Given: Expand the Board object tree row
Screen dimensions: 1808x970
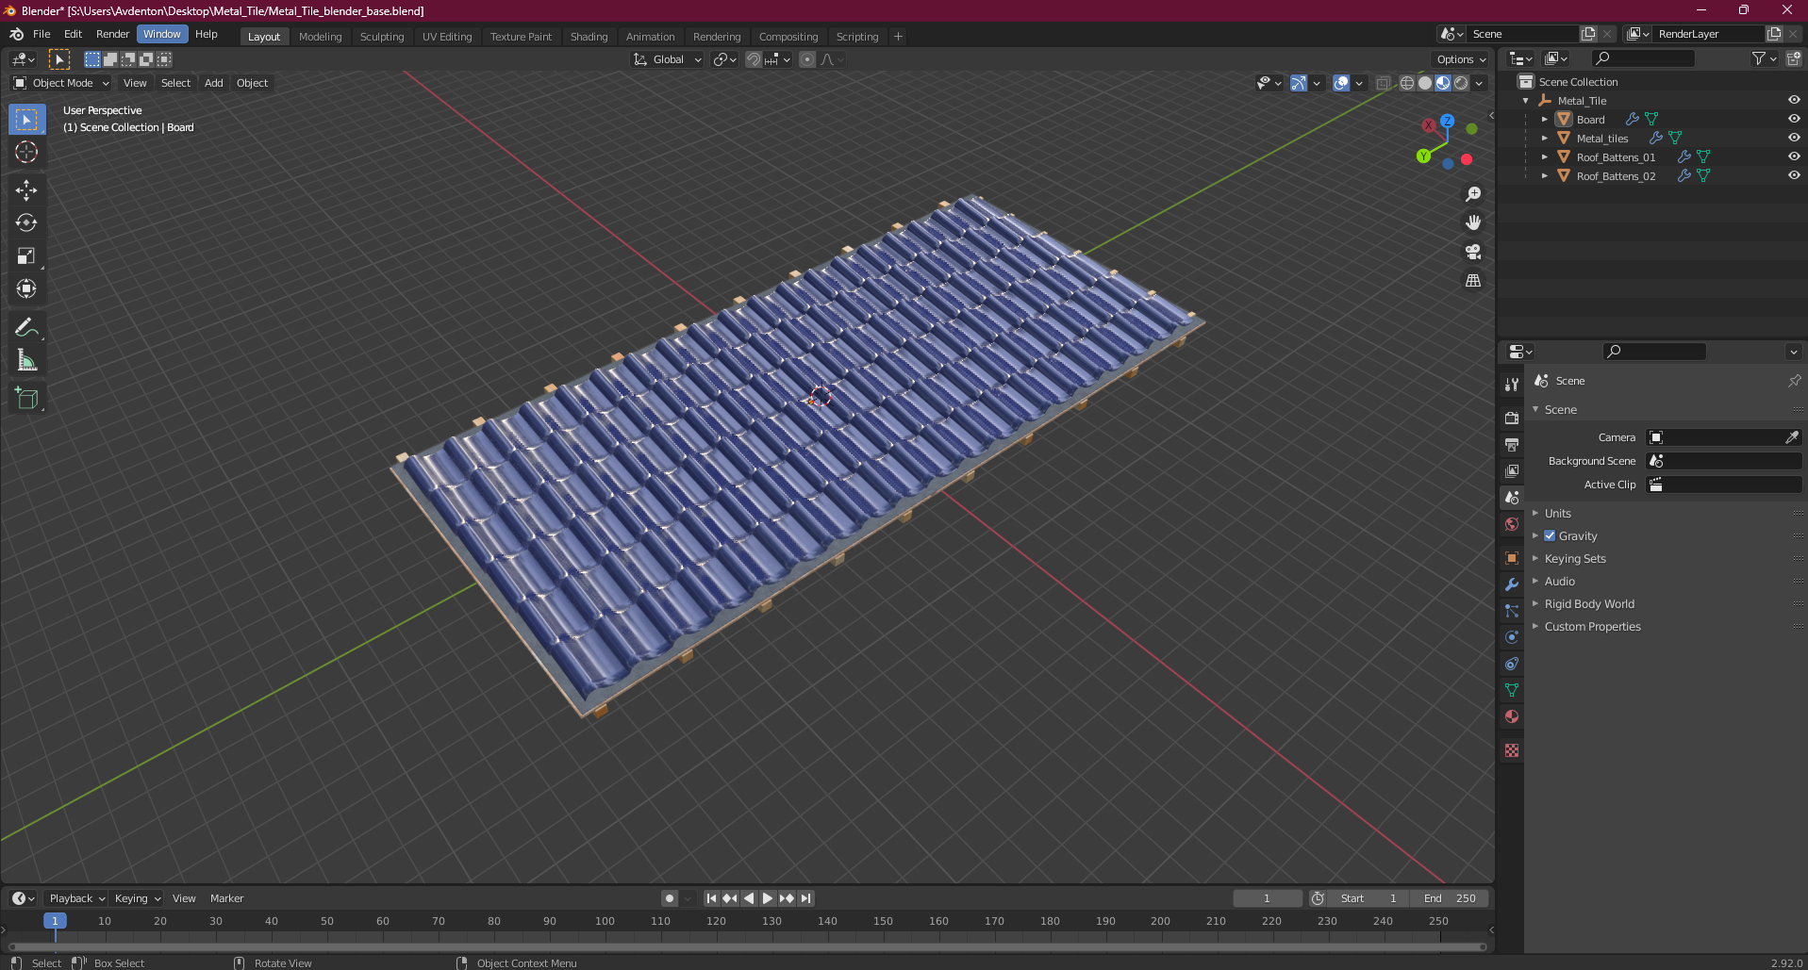Looking at the screenshot, I should 1544,119.
